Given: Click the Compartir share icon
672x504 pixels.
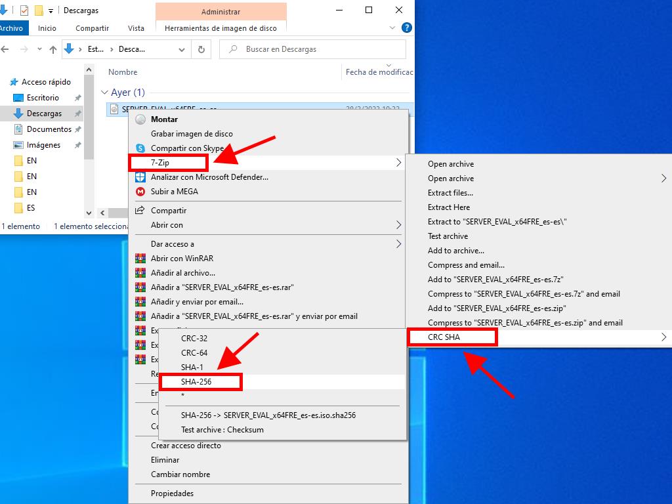Looking at the screenshot, I should click(x=140, y=211).
